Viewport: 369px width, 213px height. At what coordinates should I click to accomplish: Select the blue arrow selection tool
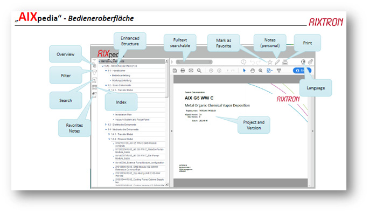[244, 71]
